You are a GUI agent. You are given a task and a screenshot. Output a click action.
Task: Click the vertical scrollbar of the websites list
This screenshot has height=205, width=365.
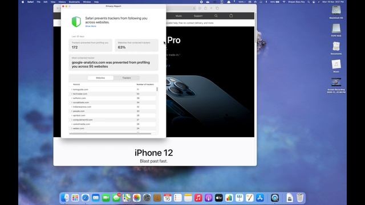pos(157,89)
